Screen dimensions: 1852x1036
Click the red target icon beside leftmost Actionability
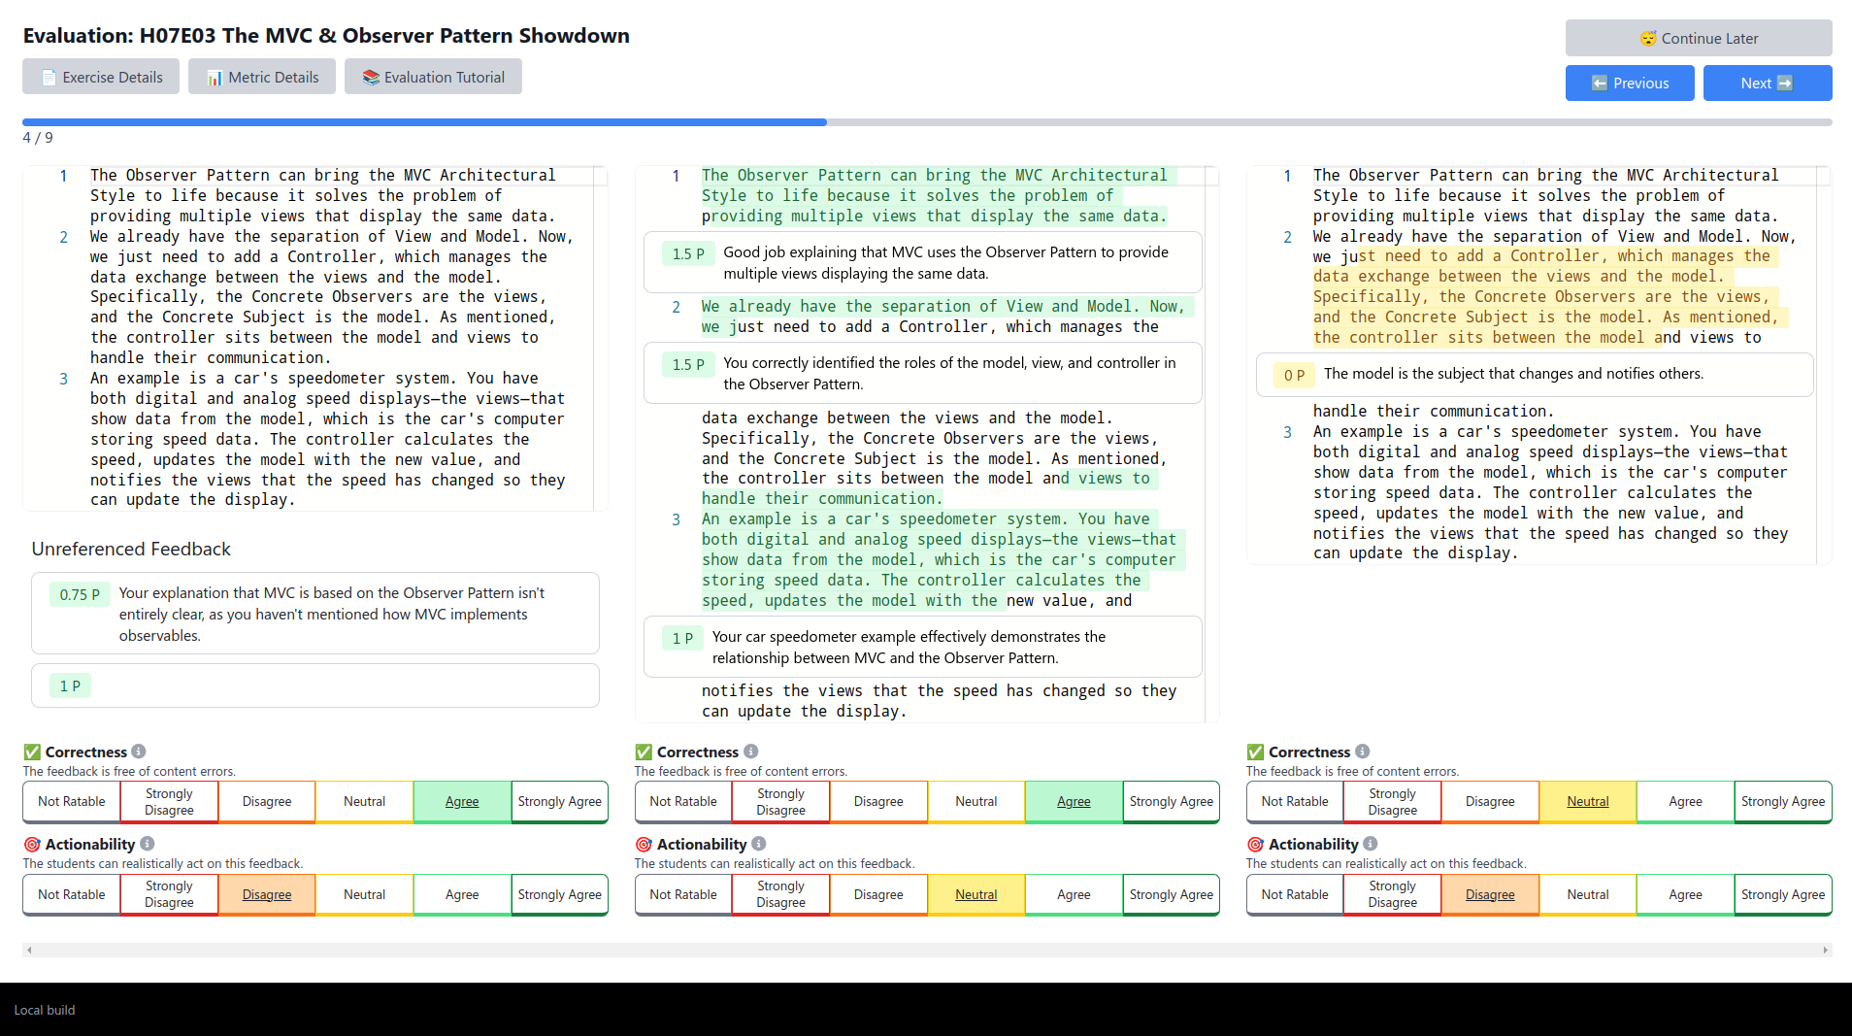point(31,844)
